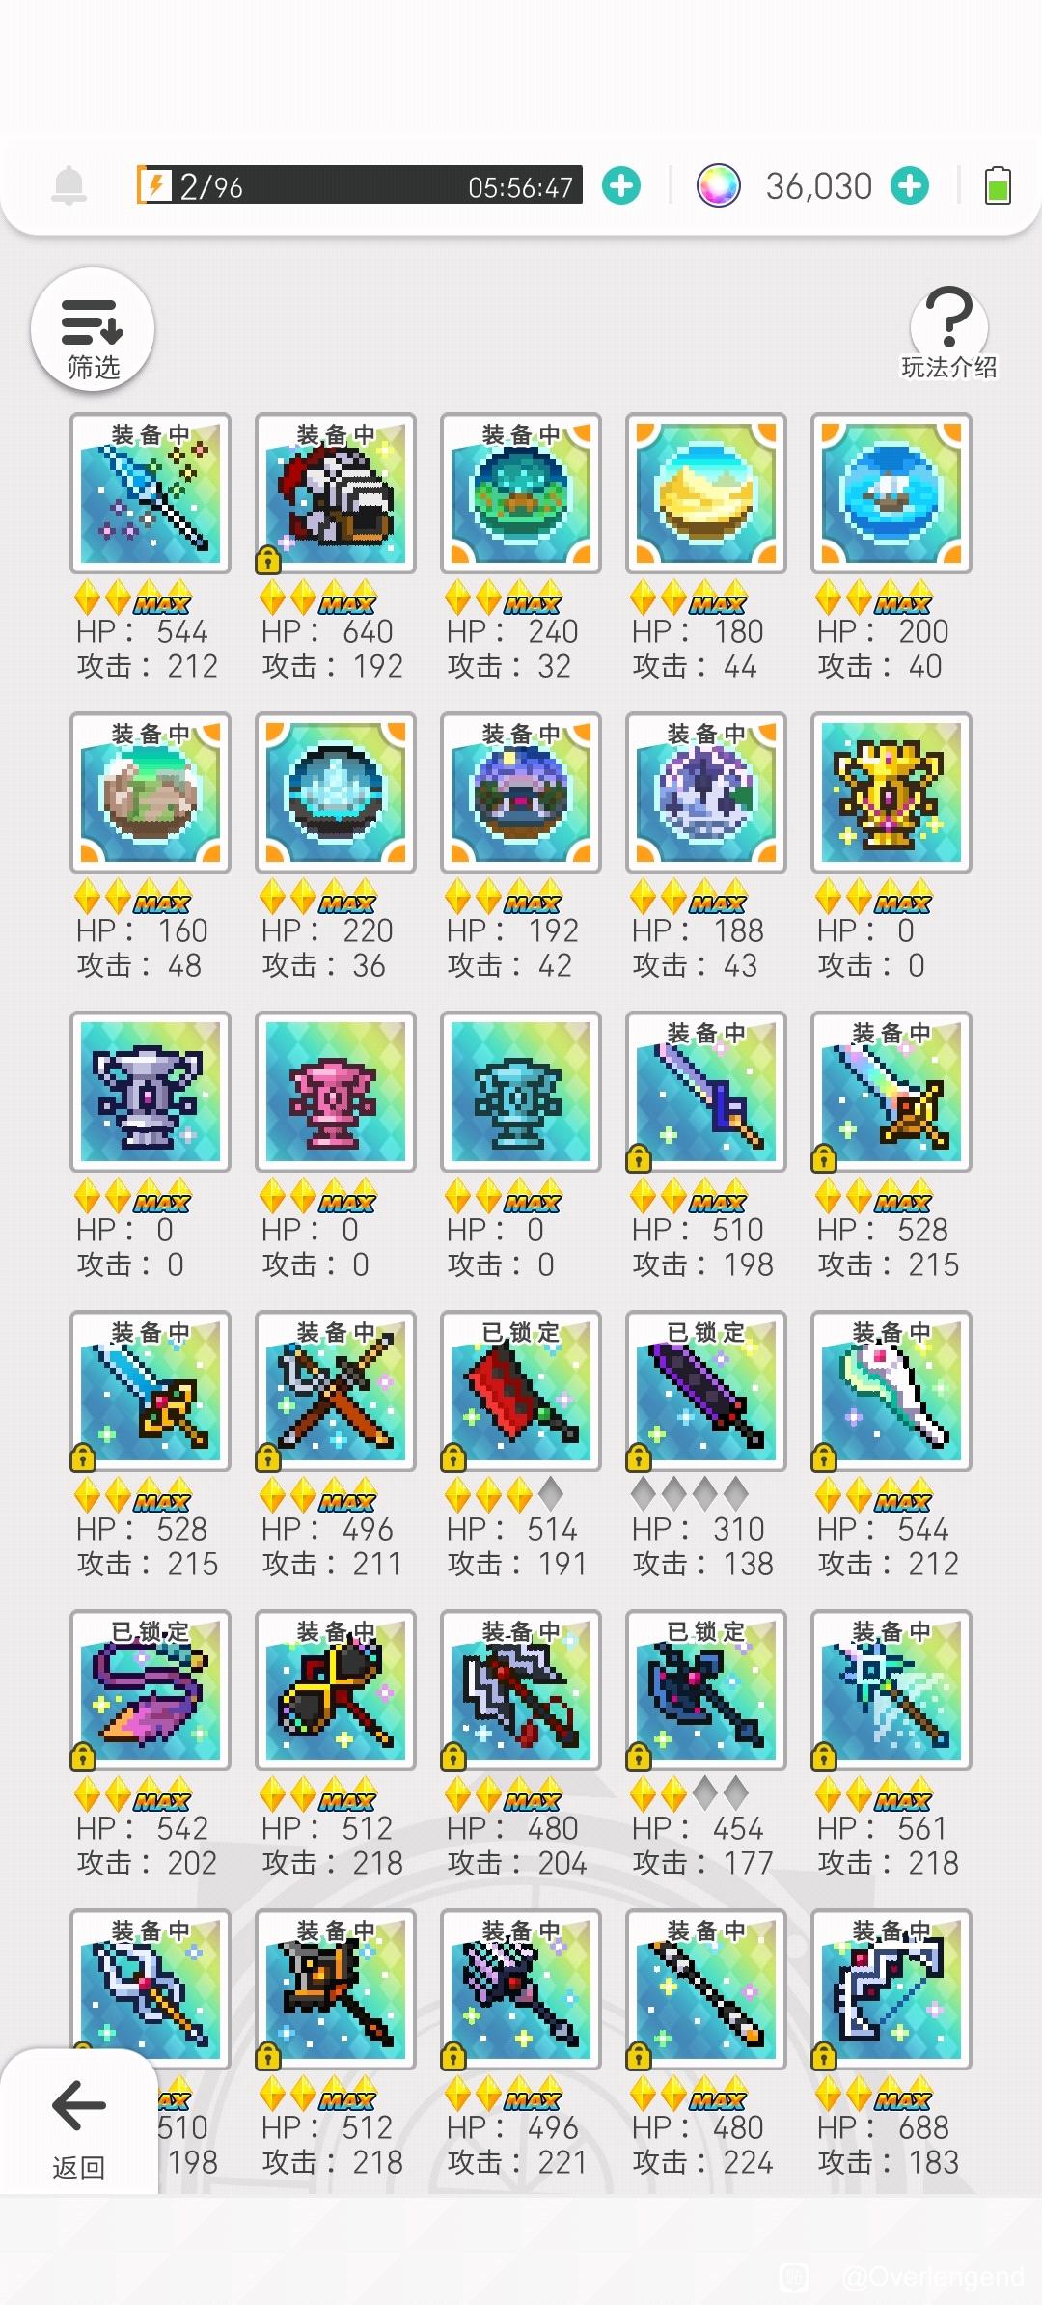Viewport: 1042px width, 2305px height.
Task: Open the 筛选 filter button
Action: 93,330
